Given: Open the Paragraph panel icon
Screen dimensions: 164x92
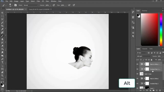Looking at the screenshot, I should click(x=133, y=36).
